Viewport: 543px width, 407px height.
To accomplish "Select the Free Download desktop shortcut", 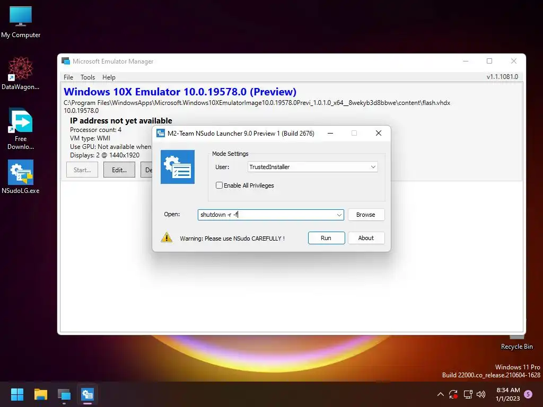I will pos(21,129).
